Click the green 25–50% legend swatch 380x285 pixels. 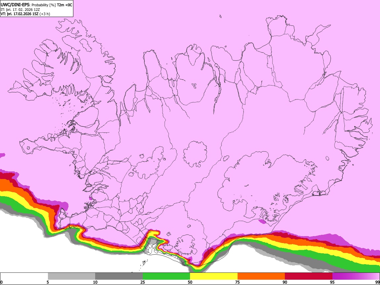point(166,276)
